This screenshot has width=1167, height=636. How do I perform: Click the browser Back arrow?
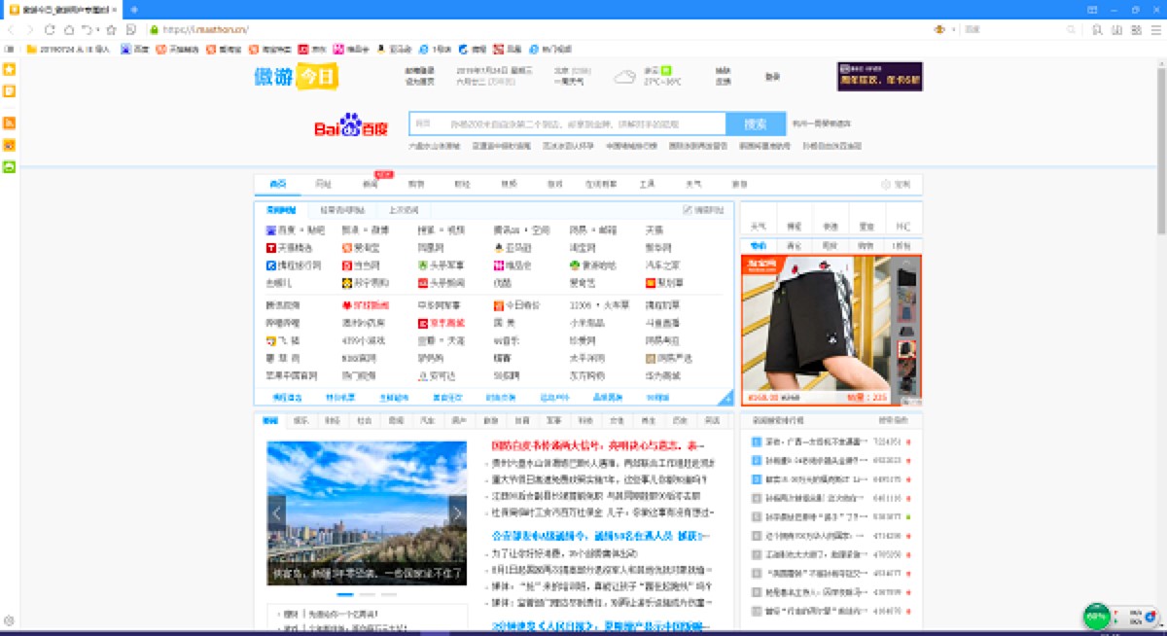tap(11, 29)
